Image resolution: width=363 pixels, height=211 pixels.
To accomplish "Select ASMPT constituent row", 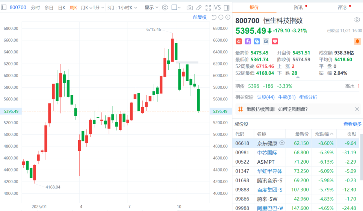I will tap(296, 162).
